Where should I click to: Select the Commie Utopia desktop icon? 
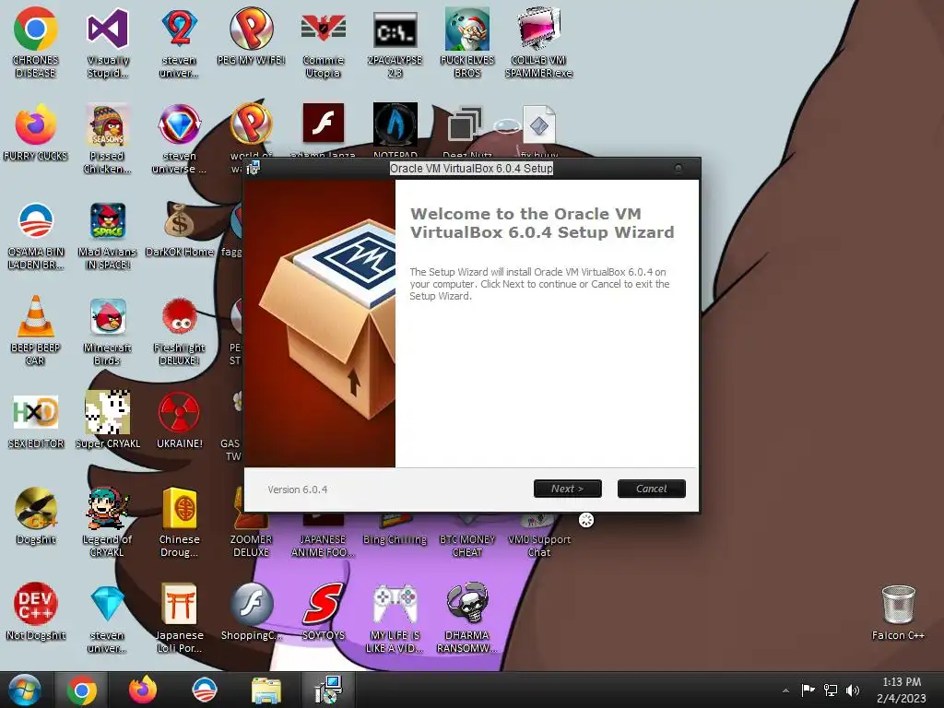coord(324,43)
